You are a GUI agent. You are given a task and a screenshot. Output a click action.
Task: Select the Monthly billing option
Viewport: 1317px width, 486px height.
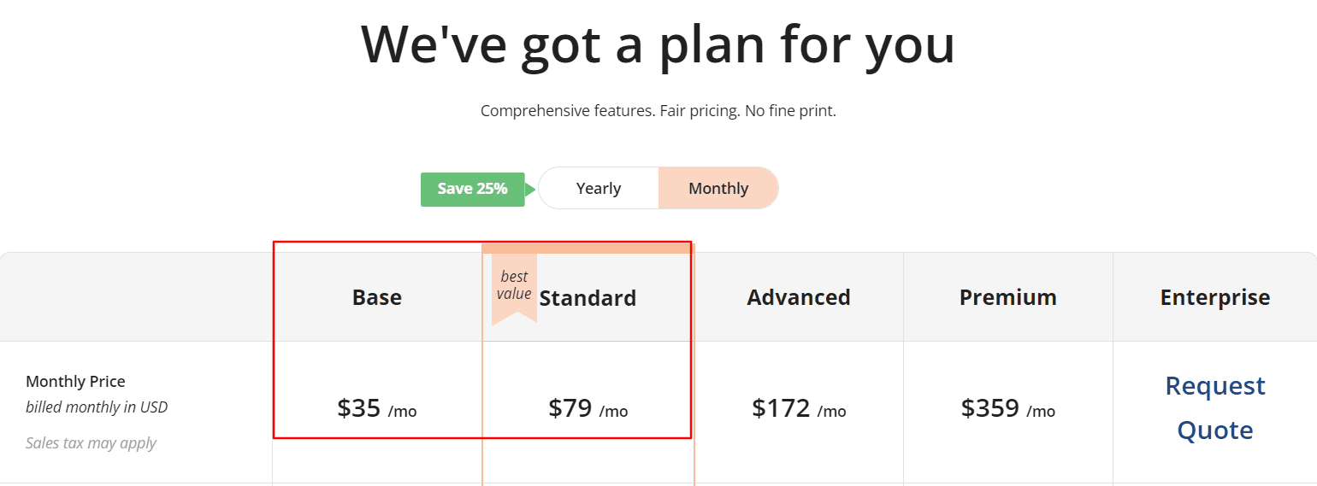[718, 189]
